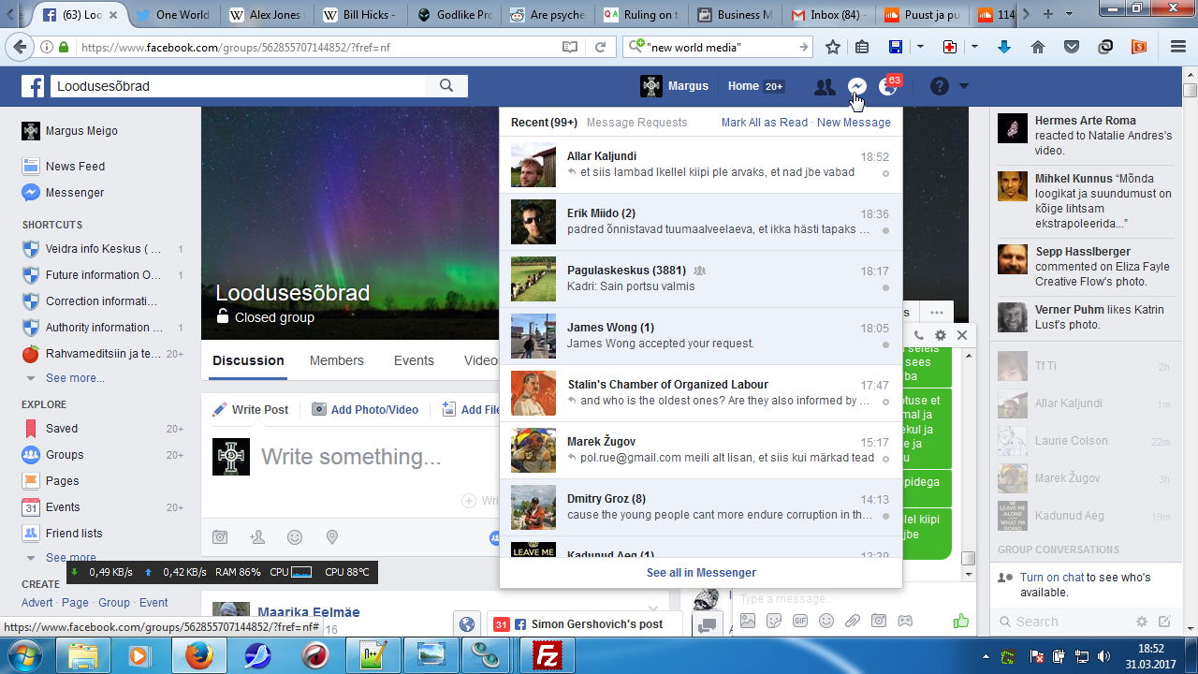This screenshot has width=1198, height=674.
Task: Open See all in Messenger
Action: [x=701, y=573]
